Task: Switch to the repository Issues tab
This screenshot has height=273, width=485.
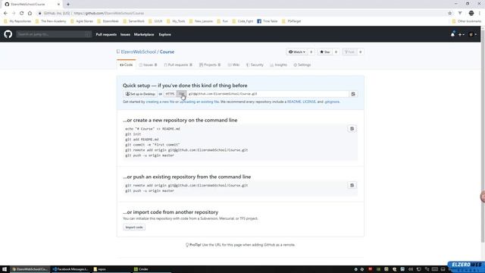Action: pos(149,64)
